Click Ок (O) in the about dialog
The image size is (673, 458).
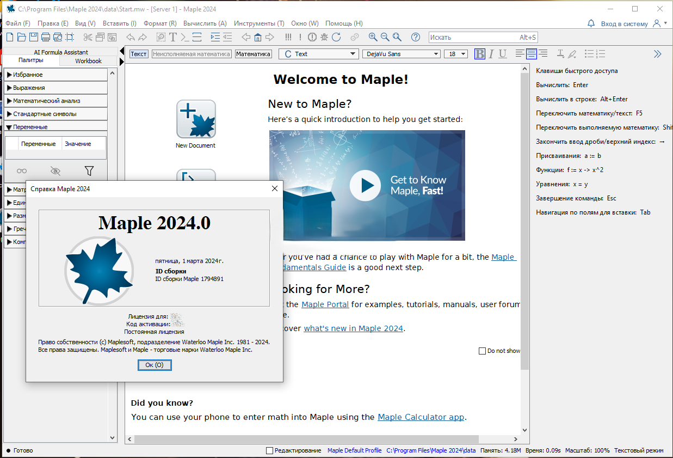(x=155, y=365)
